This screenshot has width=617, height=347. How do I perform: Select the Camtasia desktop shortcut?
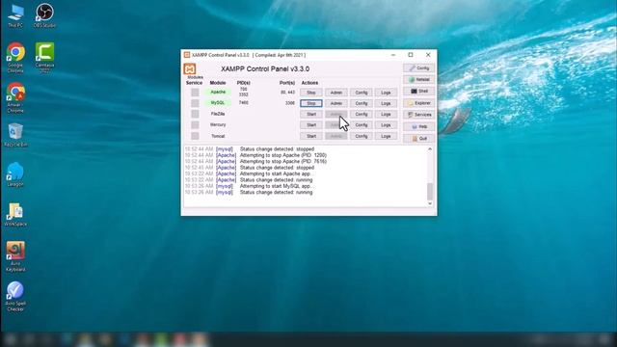point(44,58)
